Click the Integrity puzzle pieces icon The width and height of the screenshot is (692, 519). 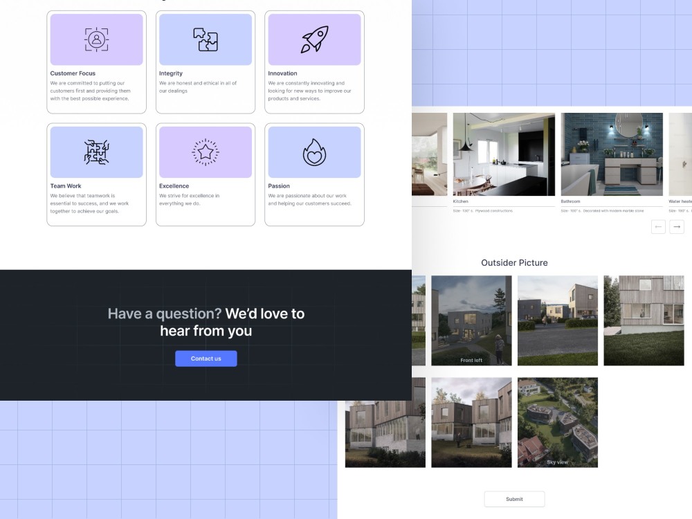point(206,39)
